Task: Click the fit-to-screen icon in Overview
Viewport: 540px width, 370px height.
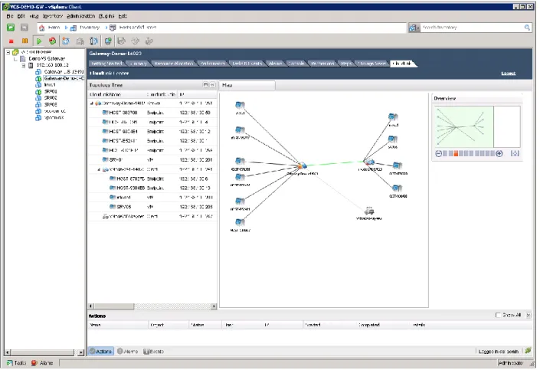Action: (x=515, y=154)
